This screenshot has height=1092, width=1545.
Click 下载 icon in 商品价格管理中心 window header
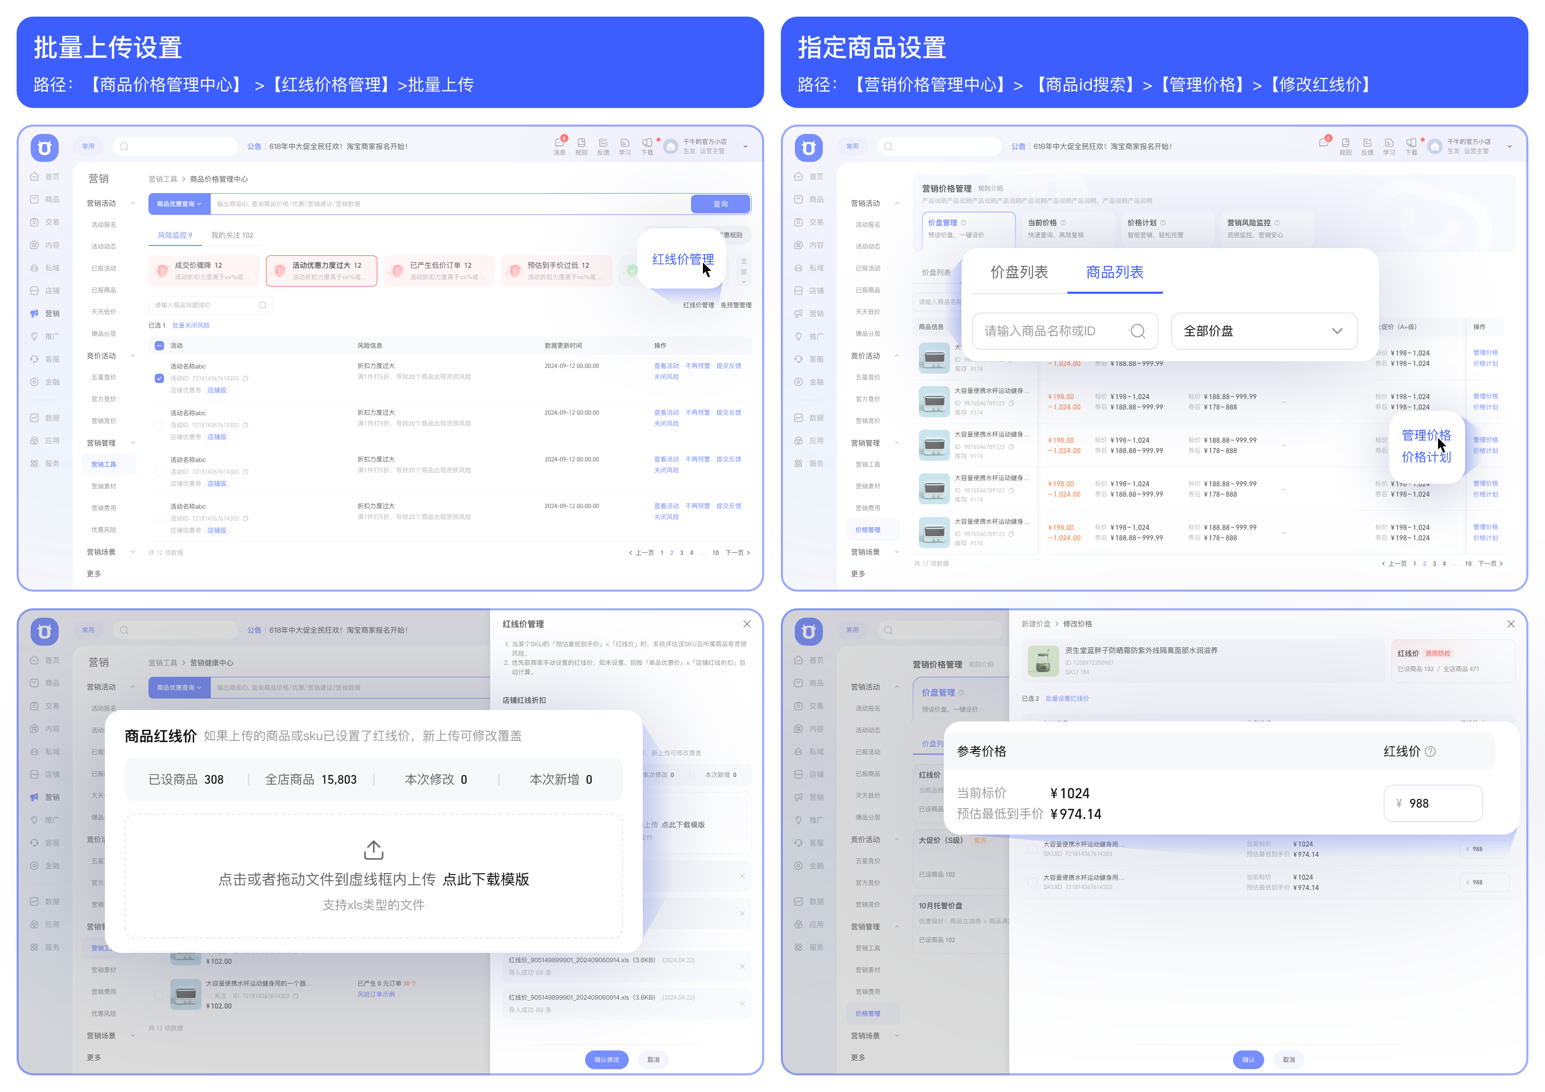647,146
